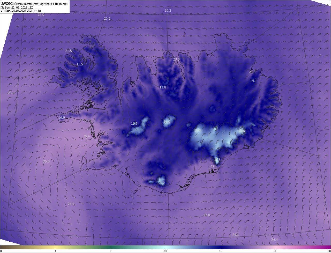Viewport: 331px width, 253px height.
Task: Click the 16.9 map value
Action: tap(62, 118)
